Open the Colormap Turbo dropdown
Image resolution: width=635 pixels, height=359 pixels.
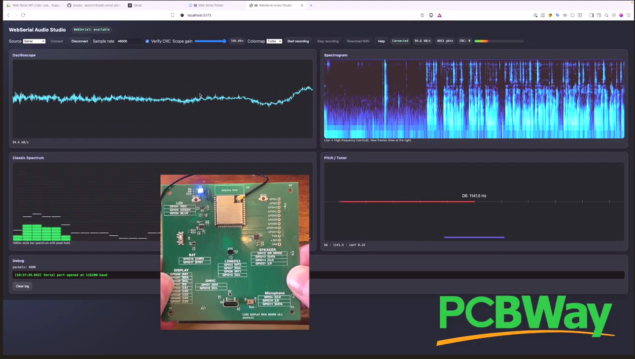tap(274, 41)
